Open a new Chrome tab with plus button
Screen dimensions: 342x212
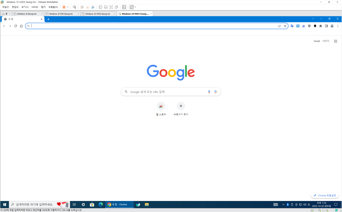(49, 19)
